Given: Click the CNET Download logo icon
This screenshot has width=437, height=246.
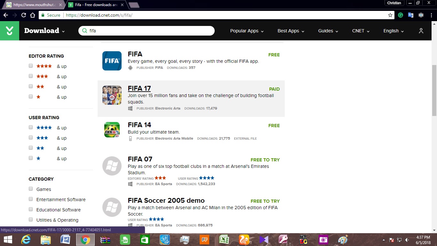Looking at the screenshot, I should pos(10,31).
